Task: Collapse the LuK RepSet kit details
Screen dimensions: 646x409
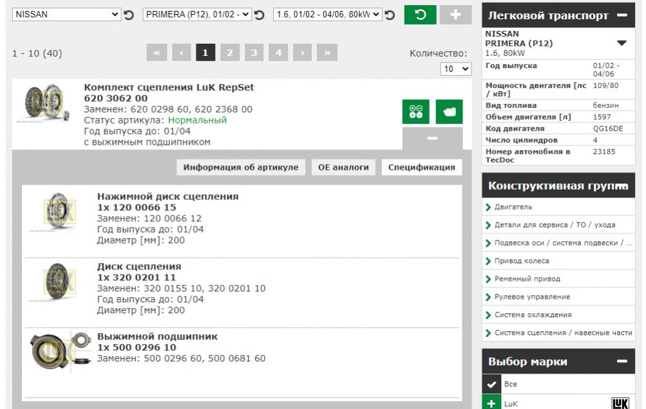Action: pyautogui.click(x=433, y=138)
